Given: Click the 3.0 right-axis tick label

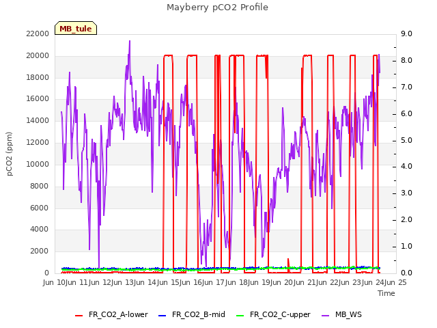Looking at the screenshot, I should tap(406, 193).
